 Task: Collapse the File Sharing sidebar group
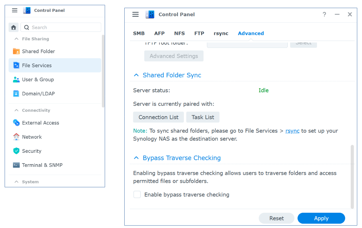[x=16, y=39]
